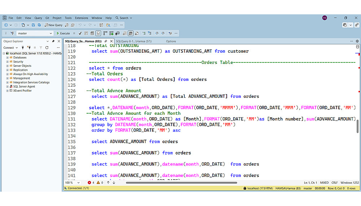Go to previous issue up arrow
Screen dimensions: 361x206
(108, 183)
